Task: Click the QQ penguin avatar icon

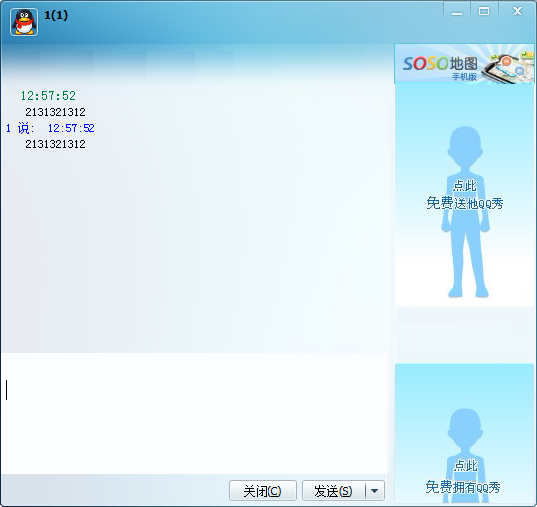Action: tap(24, 22)
